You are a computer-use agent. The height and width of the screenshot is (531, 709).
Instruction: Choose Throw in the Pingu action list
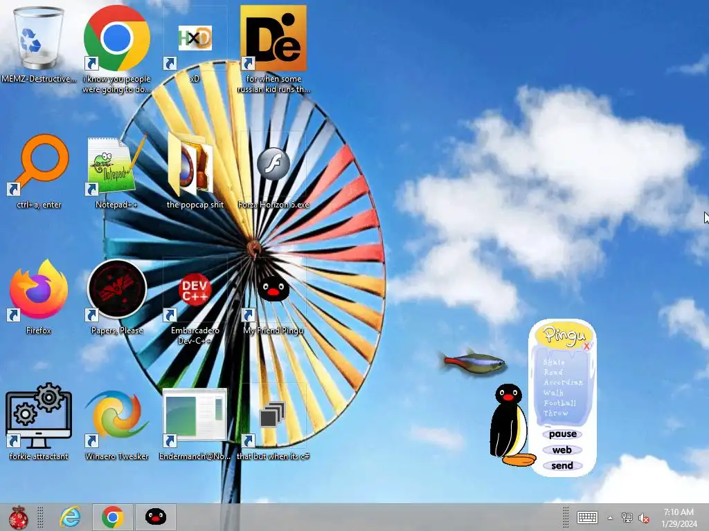point(556,413)
